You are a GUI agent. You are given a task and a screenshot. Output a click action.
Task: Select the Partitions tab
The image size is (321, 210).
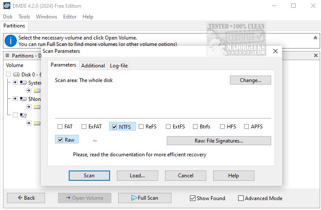pos(14,26)
